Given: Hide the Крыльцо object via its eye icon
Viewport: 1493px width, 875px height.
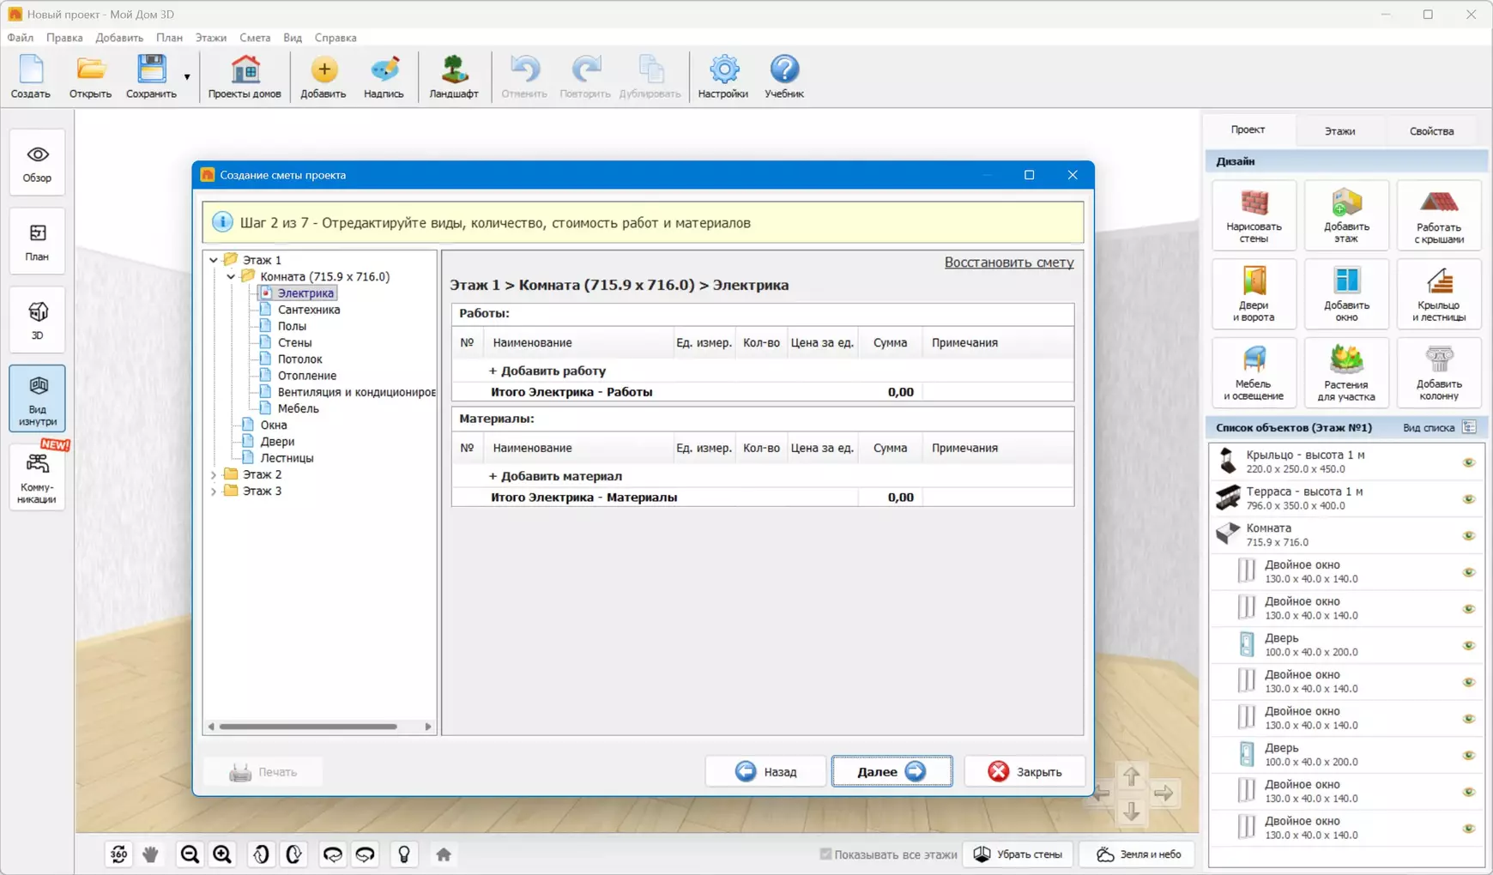Looking at the screenshot, I should click(1468, 462).
